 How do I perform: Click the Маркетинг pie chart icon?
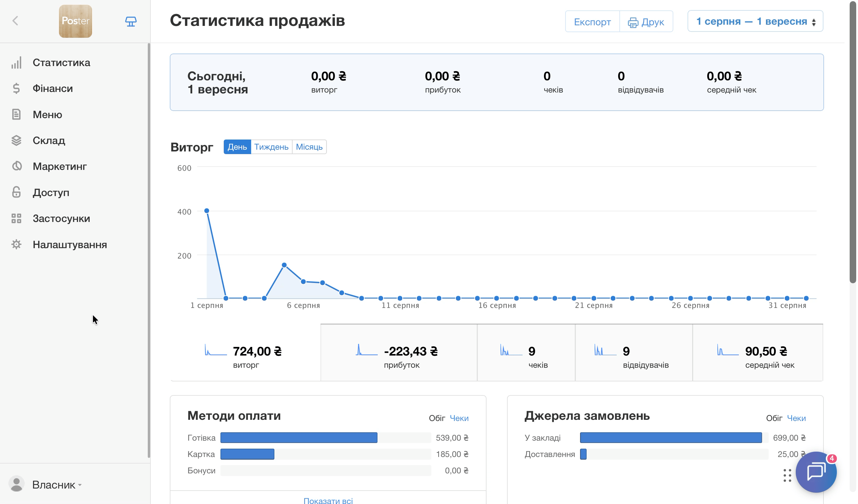(16, 166)
